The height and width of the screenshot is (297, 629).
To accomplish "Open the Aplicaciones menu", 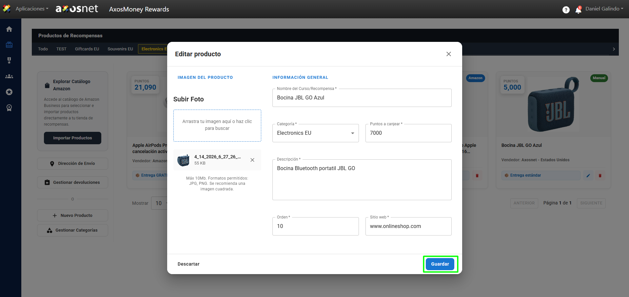I will [x=31, y=9].
